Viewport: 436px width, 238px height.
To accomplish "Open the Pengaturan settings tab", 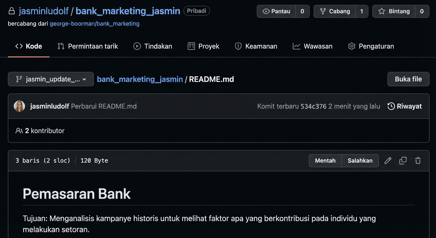I will coord(371,46).
